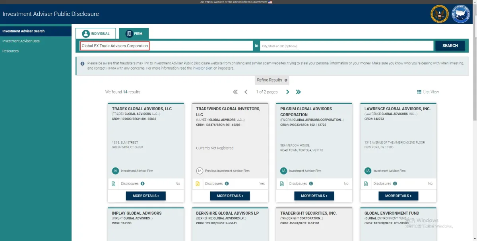
Task: Click the City, State or ZIP field
Action: coord(347,46)
